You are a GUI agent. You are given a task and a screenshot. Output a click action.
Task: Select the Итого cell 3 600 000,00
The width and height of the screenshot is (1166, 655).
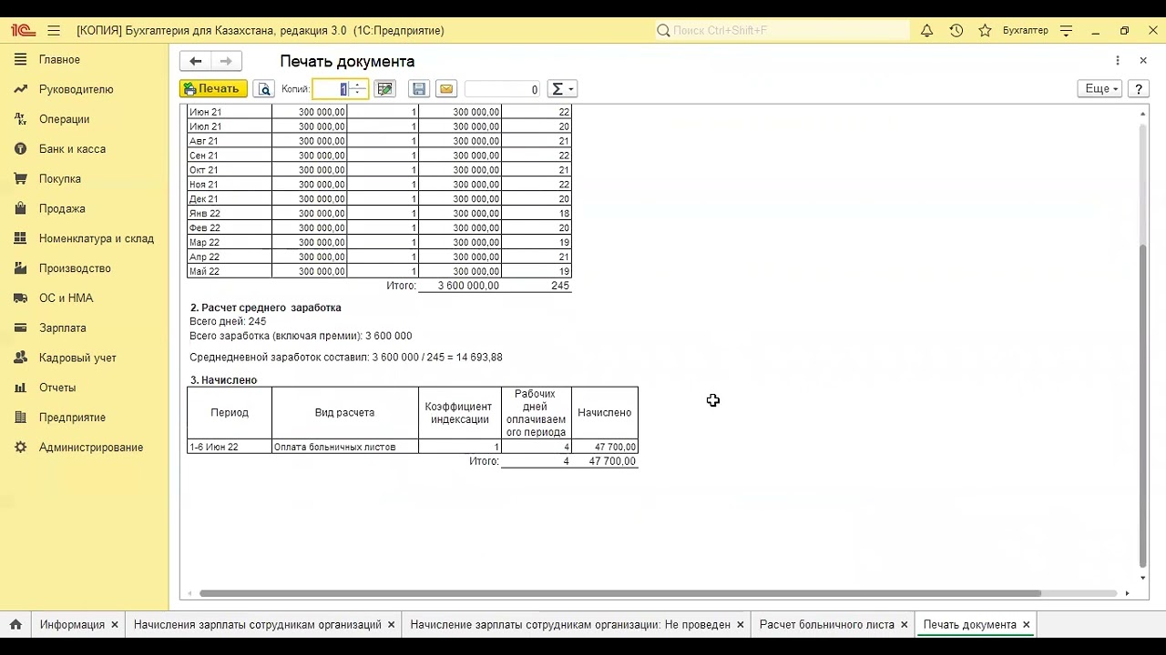click(460, 286)
